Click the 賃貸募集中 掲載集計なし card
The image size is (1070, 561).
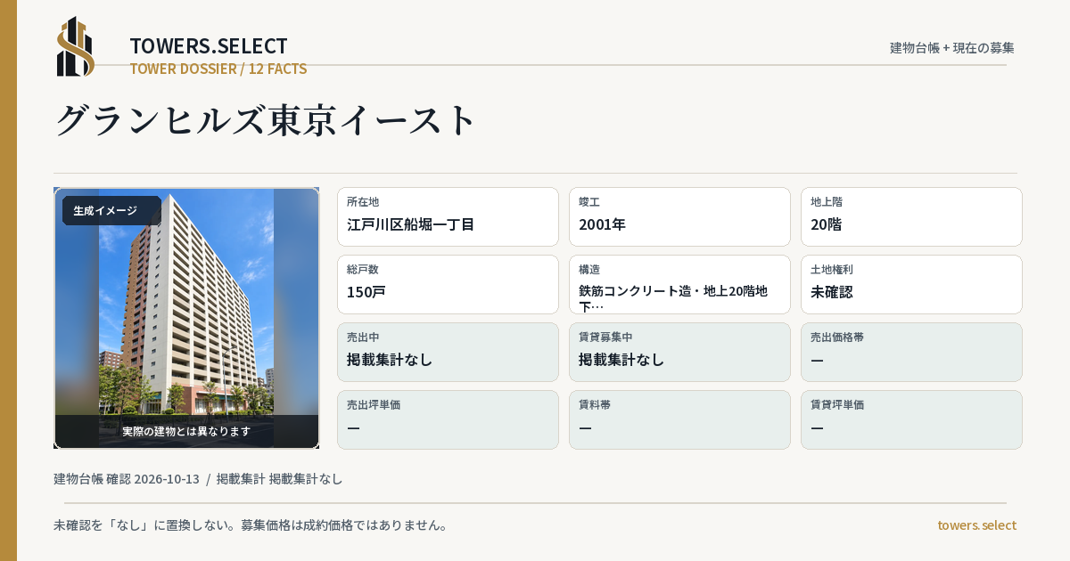[679, 352]
